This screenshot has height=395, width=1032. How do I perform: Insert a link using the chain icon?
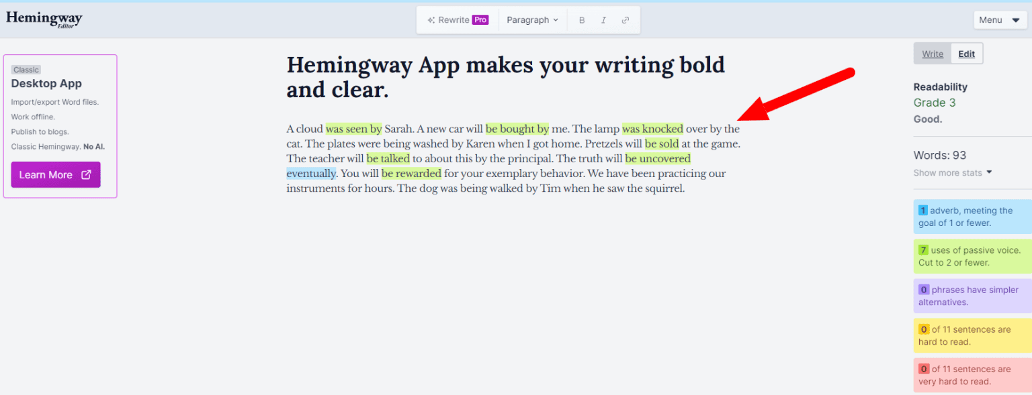coord(626,19)
